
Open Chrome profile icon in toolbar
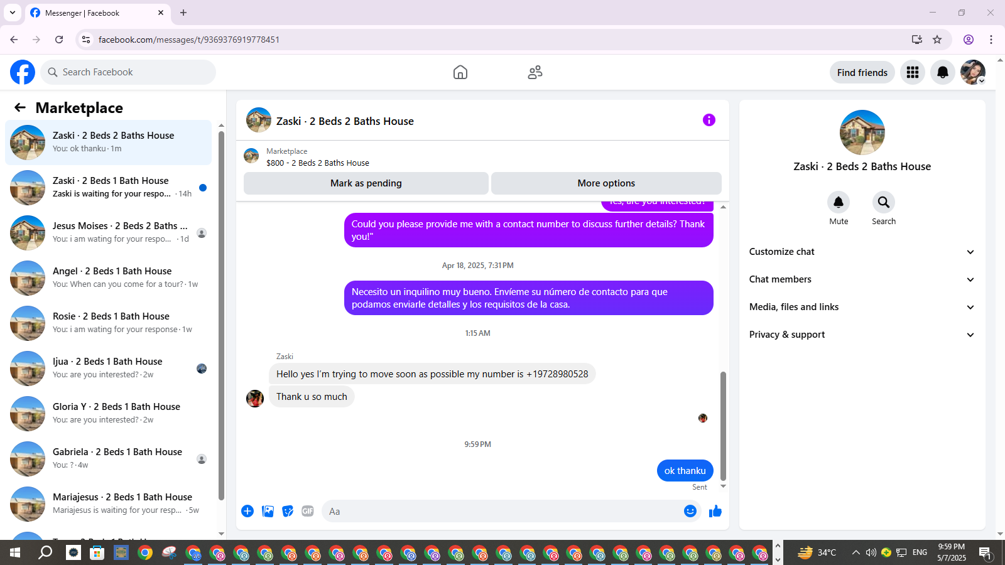(x=969, y=40)
